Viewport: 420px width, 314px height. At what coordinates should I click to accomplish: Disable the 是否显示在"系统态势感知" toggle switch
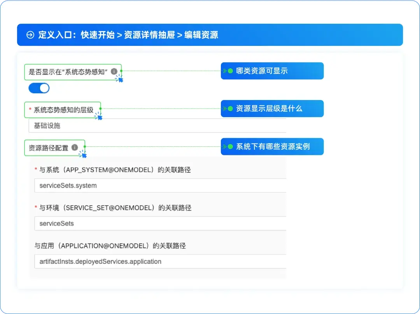click(38, 88)
